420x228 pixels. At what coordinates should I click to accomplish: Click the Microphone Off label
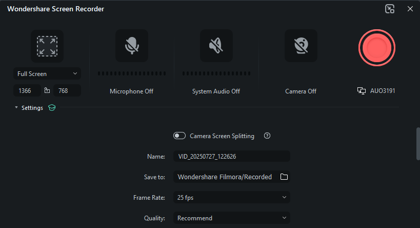click(x=131, y=91)
